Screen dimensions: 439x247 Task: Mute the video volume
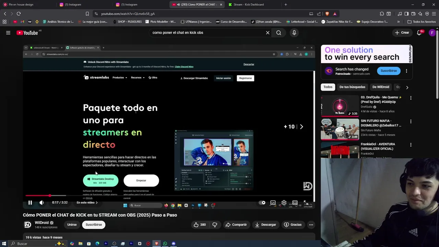(41, 202)
